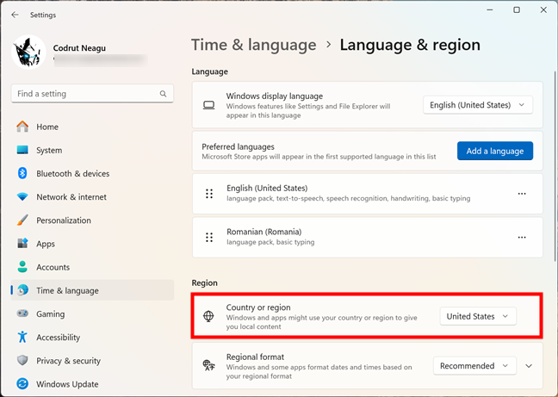This screenshot has width=558, height=397.
Task: Click the Privacy shield icon
Action: coord(22,360)
